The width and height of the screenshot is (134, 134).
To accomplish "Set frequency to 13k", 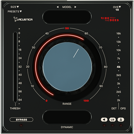I will tap(119, 42).
